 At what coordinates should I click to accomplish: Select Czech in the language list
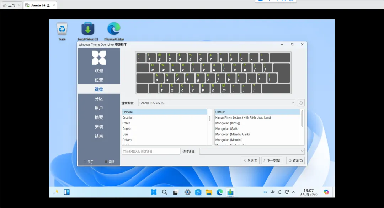pos(165,123)
